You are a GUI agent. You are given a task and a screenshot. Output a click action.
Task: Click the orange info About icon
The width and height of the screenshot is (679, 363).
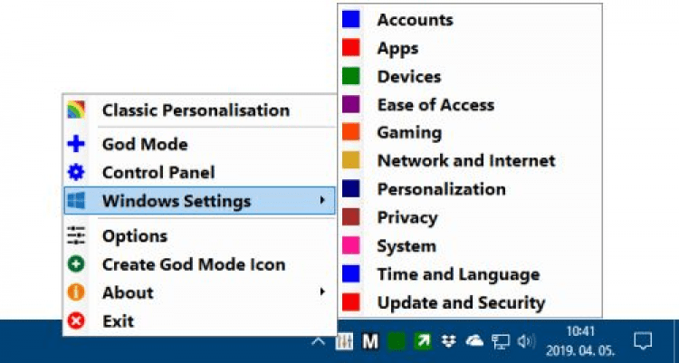pyautogui.click(x=76, y=292)
